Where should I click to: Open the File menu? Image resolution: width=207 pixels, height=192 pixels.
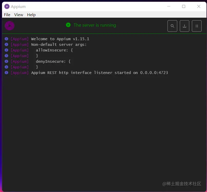(7, 15)
